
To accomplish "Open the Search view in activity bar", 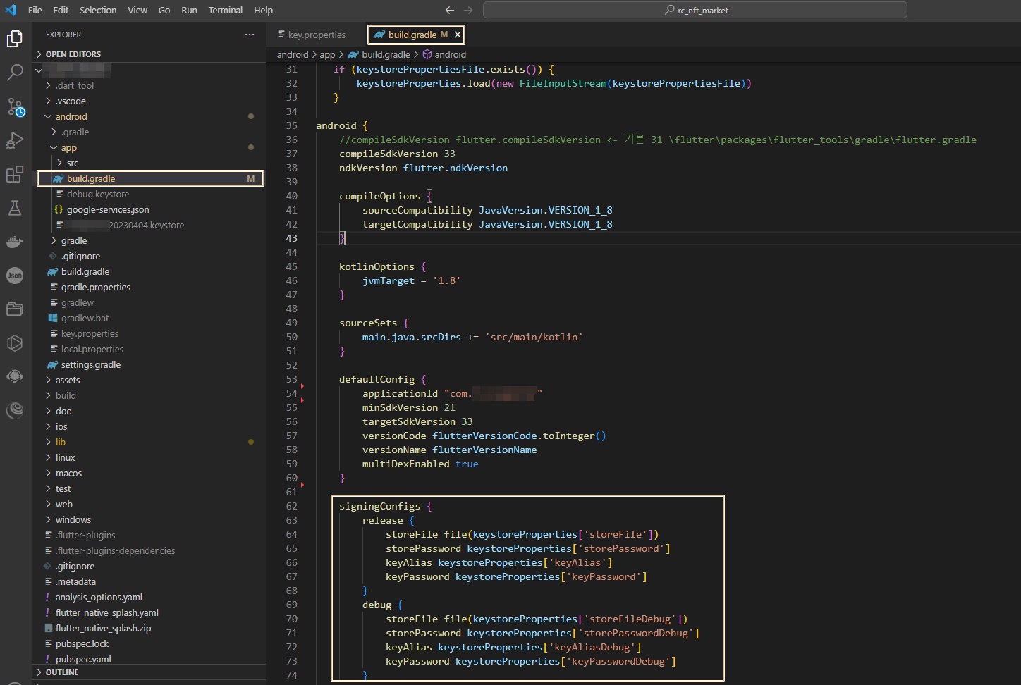I will coord(15,73).
